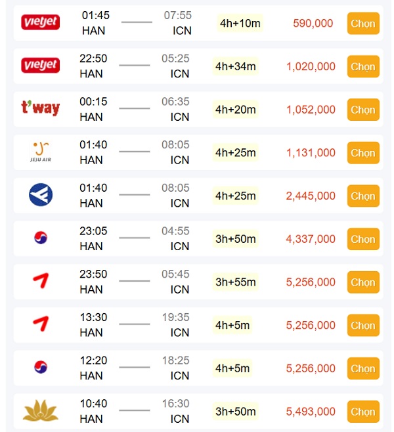Choose the Jeju Air flight with Chọn button
This screenshot has width=394, height=432.
[x=362, y=153]
